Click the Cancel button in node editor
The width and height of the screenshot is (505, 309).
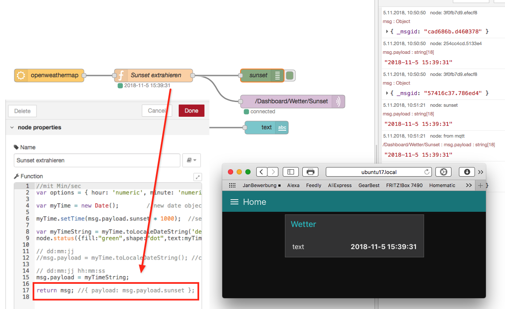[157, 111]
